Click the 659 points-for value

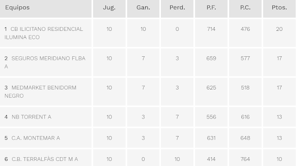click(211, 59)
